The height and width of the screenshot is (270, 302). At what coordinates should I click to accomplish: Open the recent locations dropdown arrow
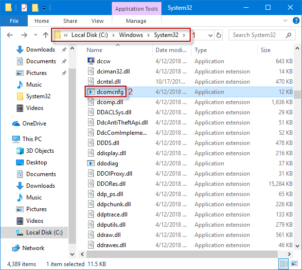[x=36, y=35]
